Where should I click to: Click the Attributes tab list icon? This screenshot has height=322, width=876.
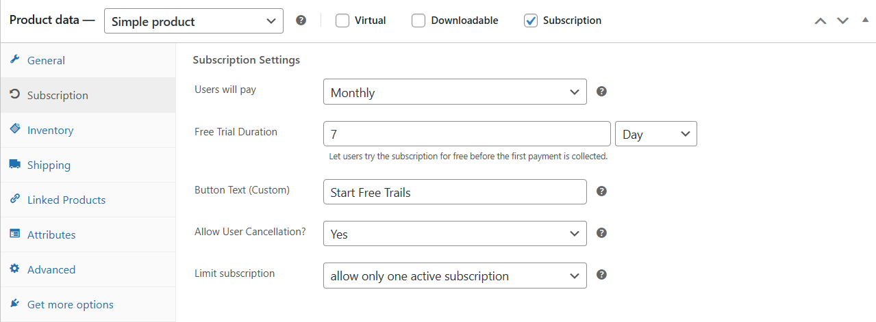[x=14, y=234]
